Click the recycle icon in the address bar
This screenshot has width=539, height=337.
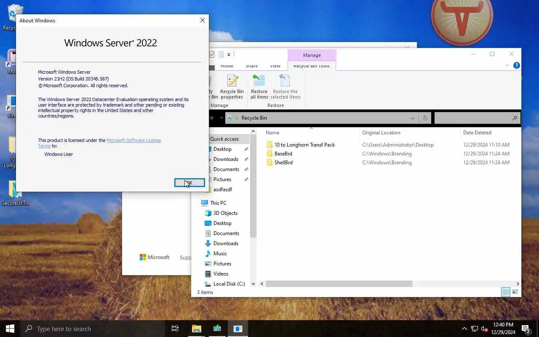click(229, 118)
